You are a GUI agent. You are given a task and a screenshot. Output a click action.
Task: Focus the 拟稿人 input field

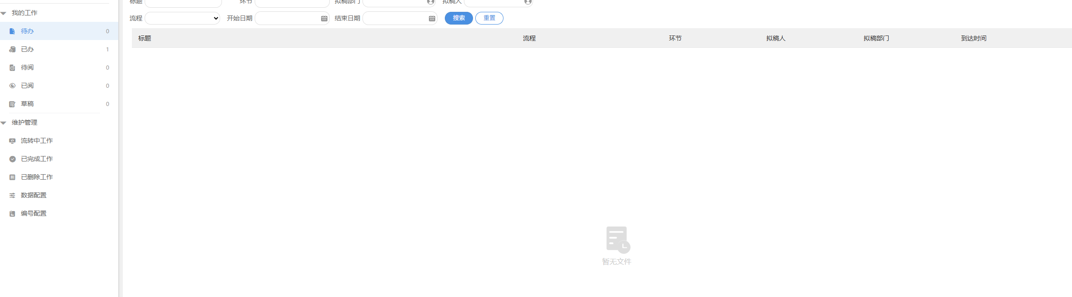pos(498,3)
